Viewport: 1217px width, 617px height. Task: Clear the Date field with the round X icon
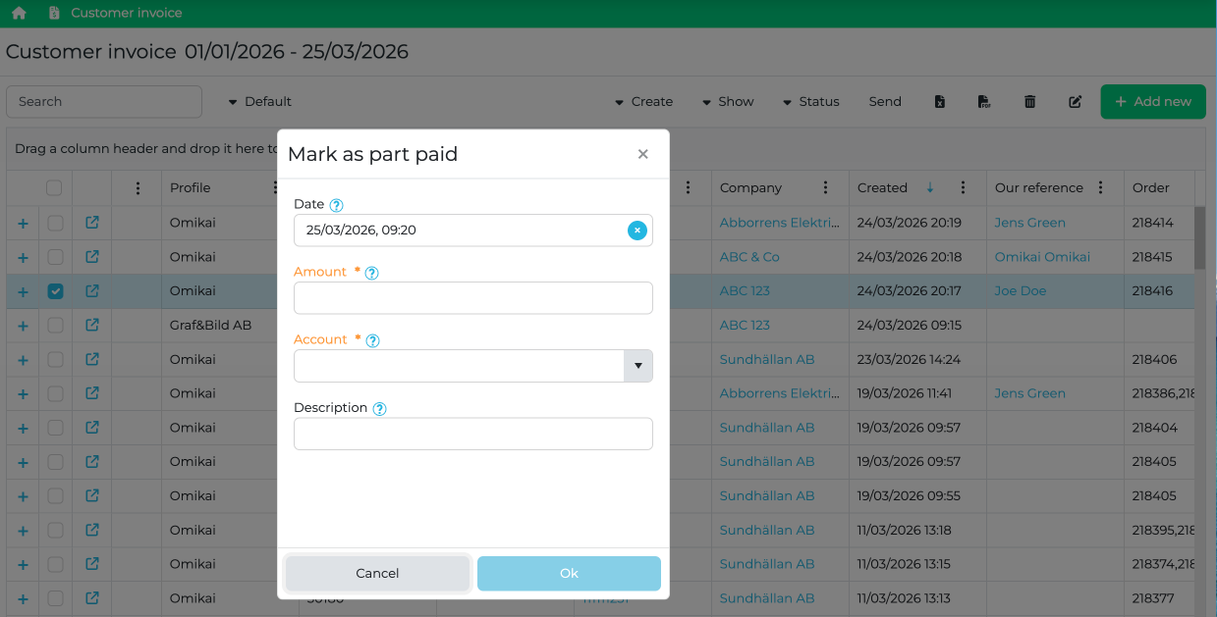tap(637, 231)
